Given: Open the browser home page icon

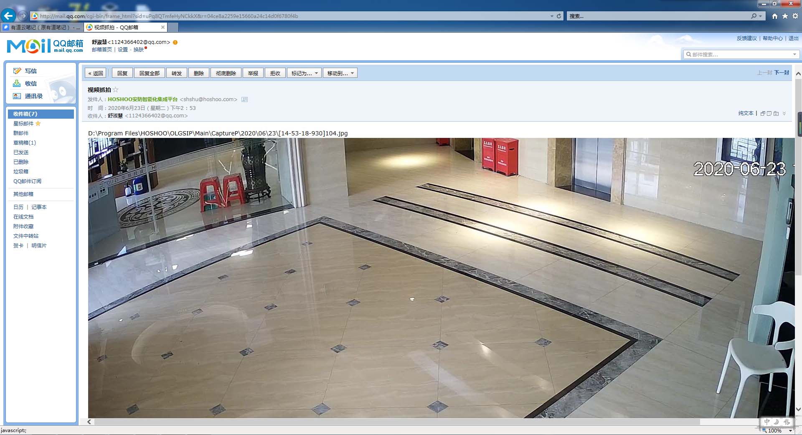Looking at the screenshot, I should coord(775,16).
